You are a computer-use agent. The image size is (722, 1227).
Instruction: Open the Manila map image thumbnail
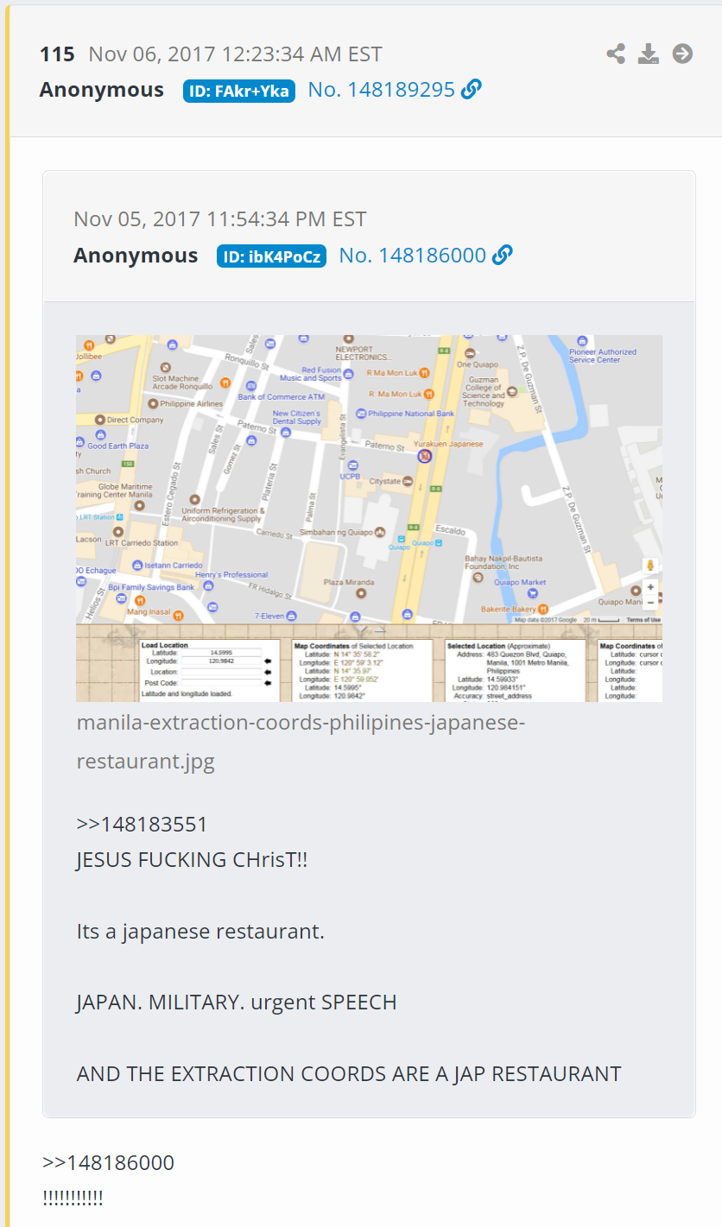[x=369, y=518]
